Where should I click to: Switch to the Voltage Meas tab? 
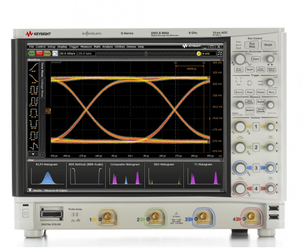[x=42, y=88]
